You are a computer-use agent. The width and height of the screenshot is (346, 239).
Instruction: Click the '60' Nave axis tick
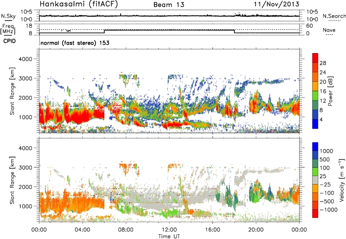[310, 26]
